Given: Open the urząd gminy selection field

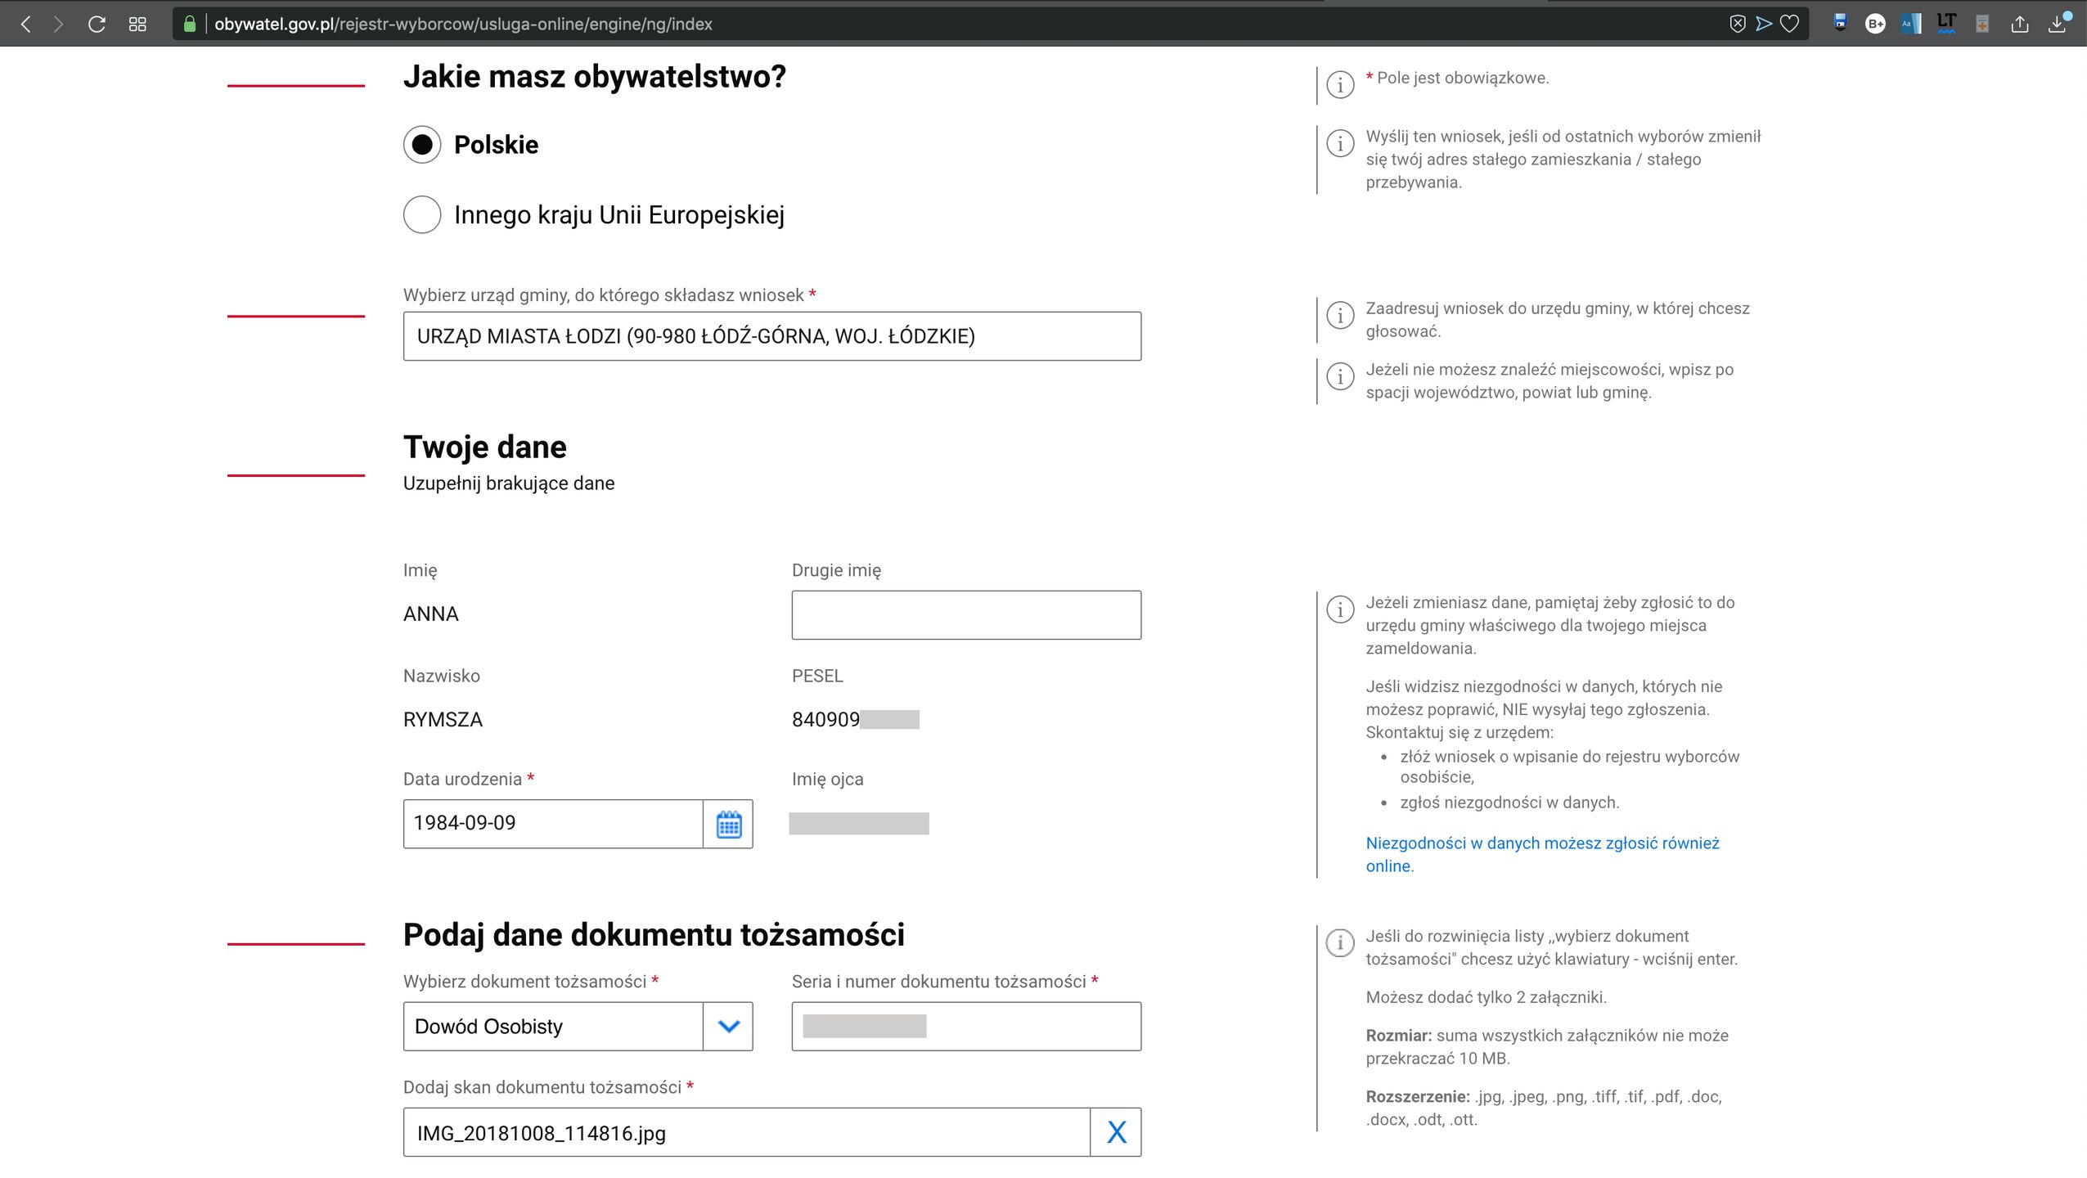Looking at the screenshot, I should coord(771,336).
